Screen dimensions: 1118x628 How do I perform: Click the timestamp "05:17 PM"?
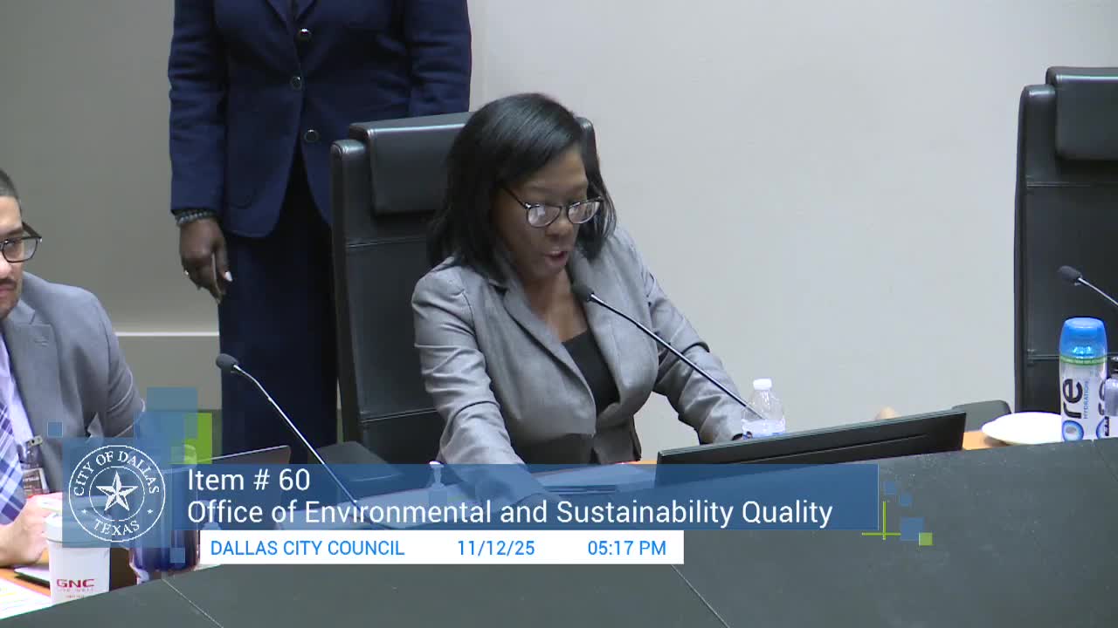click(626, 548)
